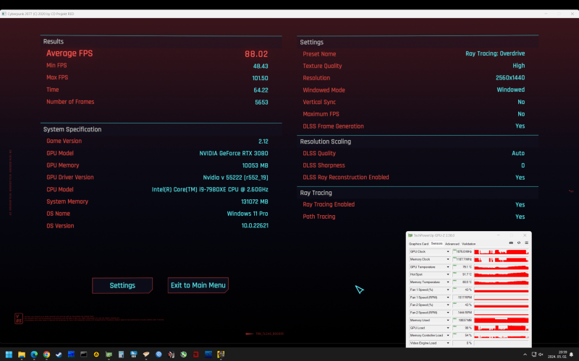The height and width of the screenshot is (361, 579).
Task: Click the Number of Frames value 5653
Action: point(261,103)
